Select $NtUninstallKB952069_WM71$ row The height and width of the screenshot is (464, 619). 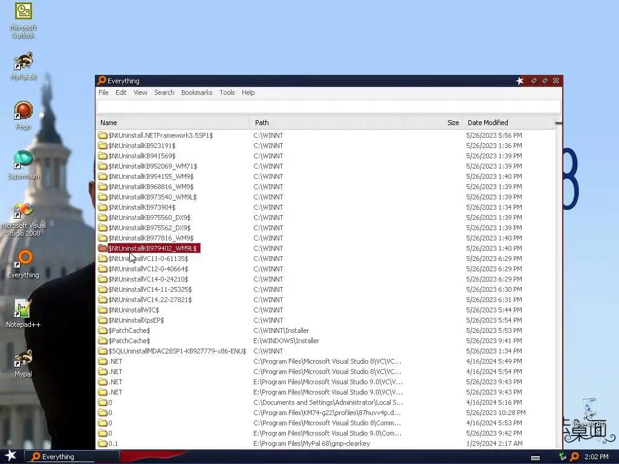pyautogui.click(x=326, y=166)
